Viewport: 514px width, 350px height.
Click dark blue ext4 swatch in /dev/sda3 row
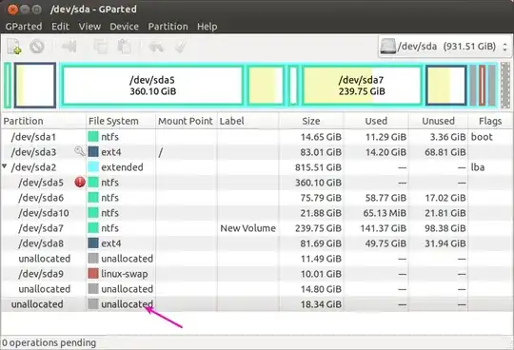pos(93,151)
